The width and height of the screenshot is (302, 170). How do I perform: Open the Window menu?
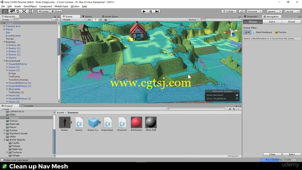(75, 6)
